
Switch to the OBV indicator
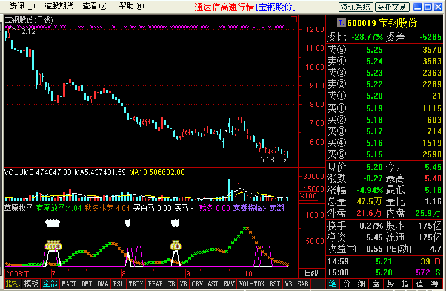[x=197, y=284]
